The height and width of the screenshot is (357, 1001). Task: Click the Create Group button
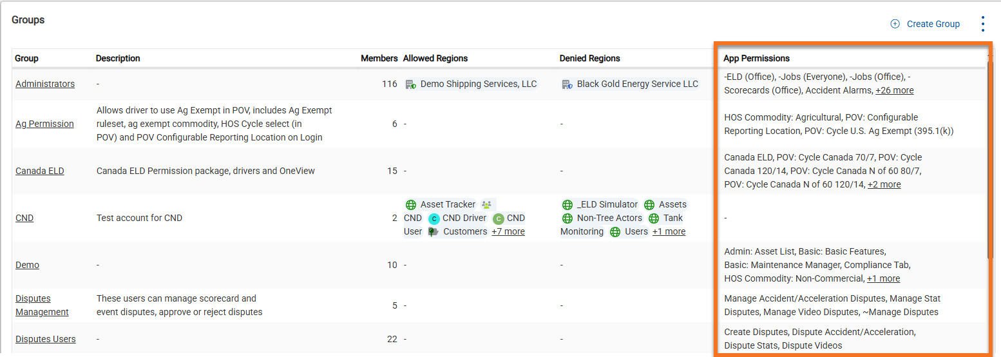click(925, 24)
